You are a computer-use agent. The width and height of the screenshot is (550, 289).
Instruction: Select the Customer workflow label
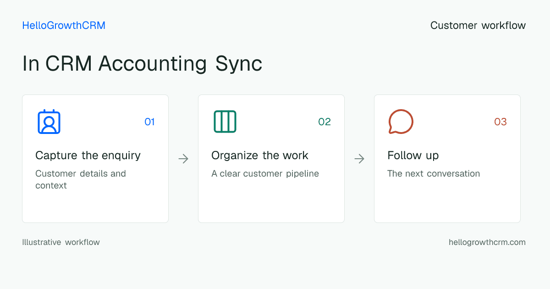(x=478, y=26)
